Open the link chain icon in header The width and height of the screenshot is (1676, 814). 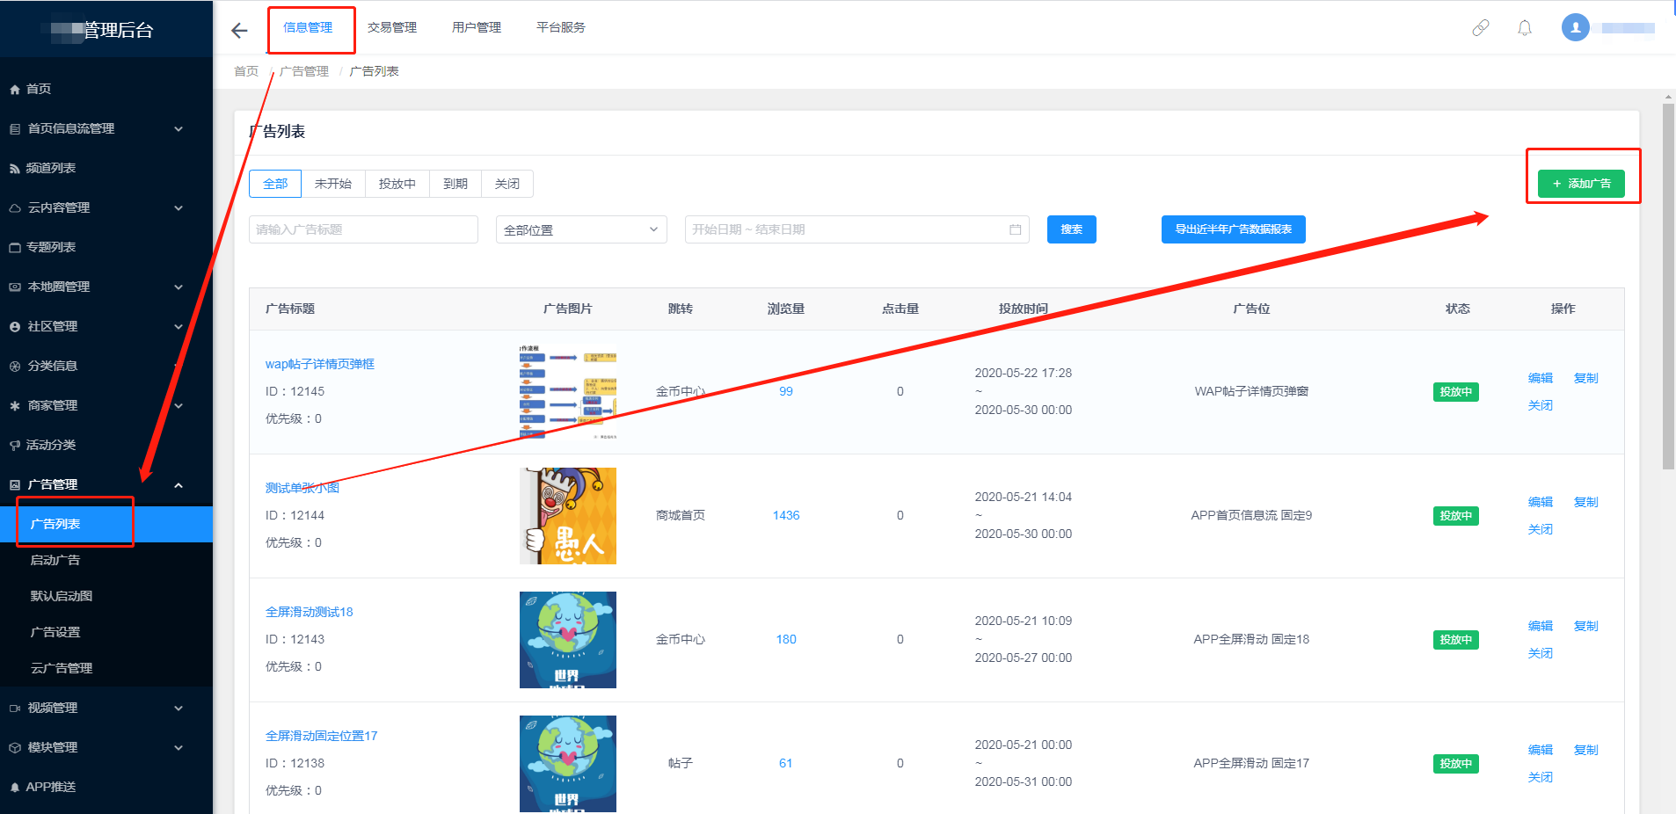tap(1481, 28)
